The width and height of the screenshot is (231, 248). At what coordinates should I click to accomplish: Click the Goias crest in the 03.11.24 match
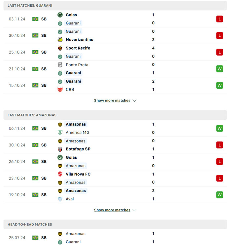coord(60,15)
